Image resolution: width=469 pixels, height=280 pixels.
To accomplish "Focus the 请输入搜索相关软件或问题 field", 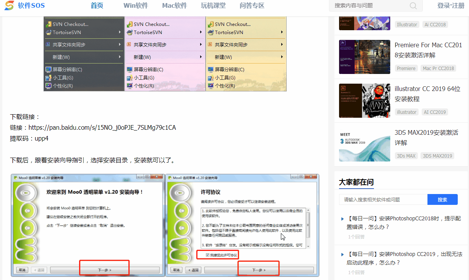I will pos(383,199).
